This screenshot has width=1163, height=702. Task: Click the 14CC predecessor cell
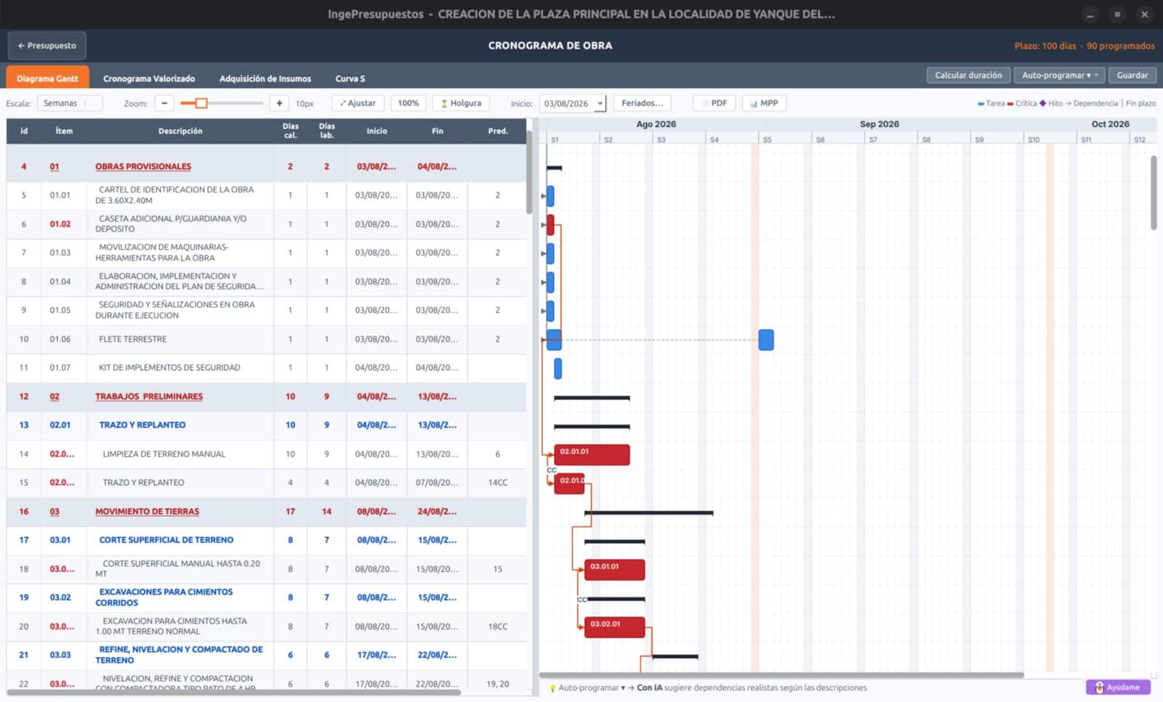[x=498, y=483]
